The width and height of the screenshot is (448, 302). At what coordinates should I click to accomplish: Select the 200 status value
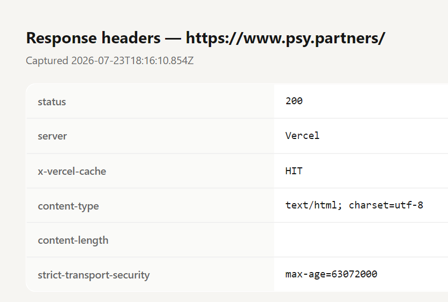click(294, 101)
